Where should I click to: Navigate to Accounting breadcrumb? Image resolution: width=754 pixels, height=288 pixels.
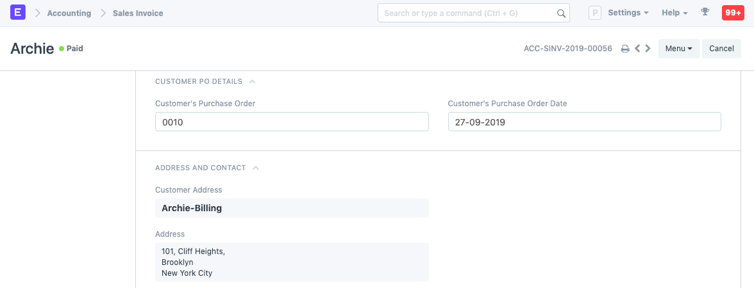pyautogui.click(x=69, y=13)
